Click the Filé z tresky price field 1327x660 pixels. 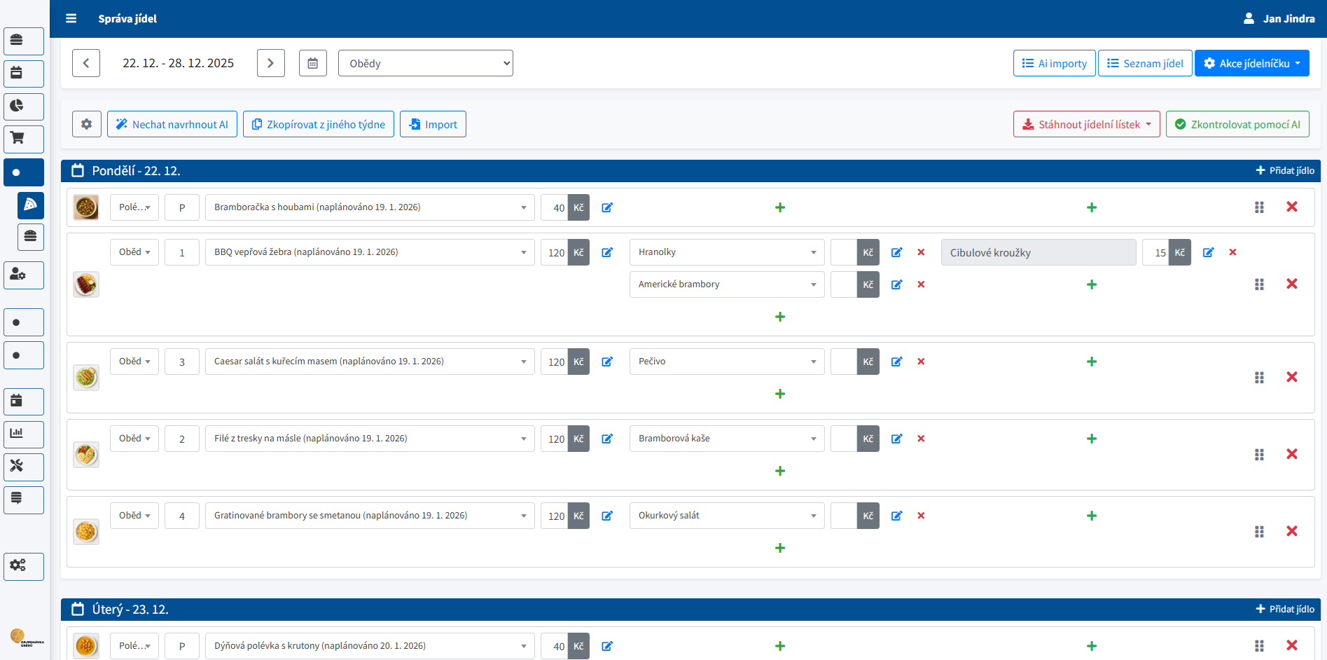click(x=555, y=439)
